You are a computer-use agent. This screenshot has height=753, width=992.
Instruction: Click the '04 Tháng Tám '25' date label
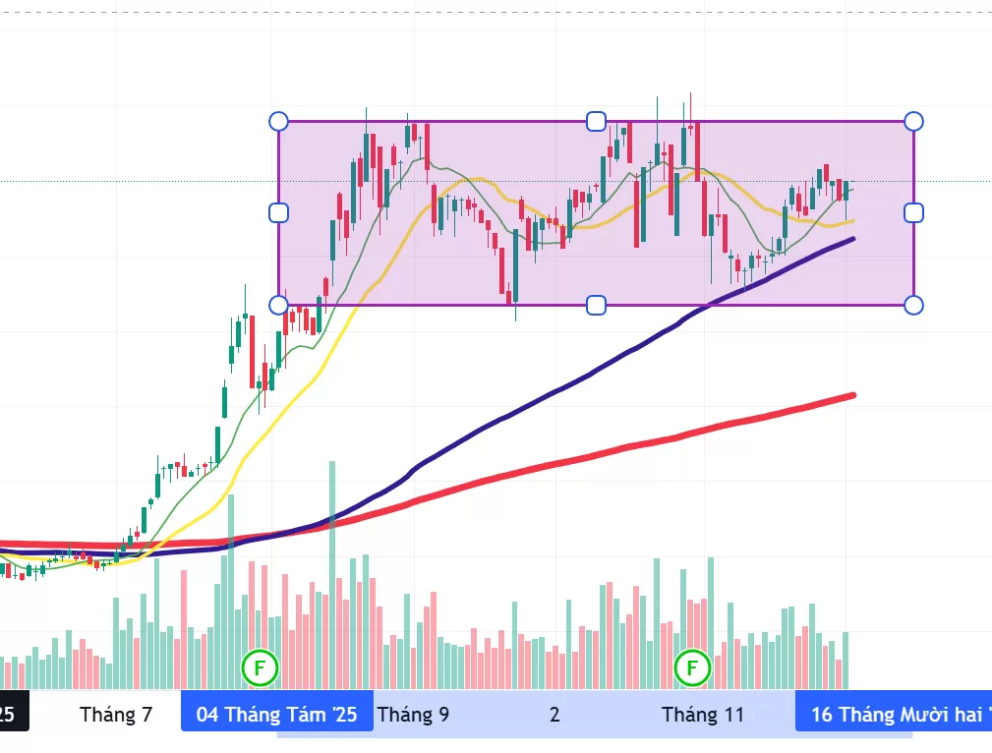(x=277, y=715)
